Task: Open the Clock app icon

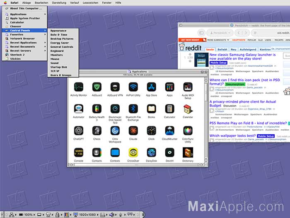Action: pos(151,131)
